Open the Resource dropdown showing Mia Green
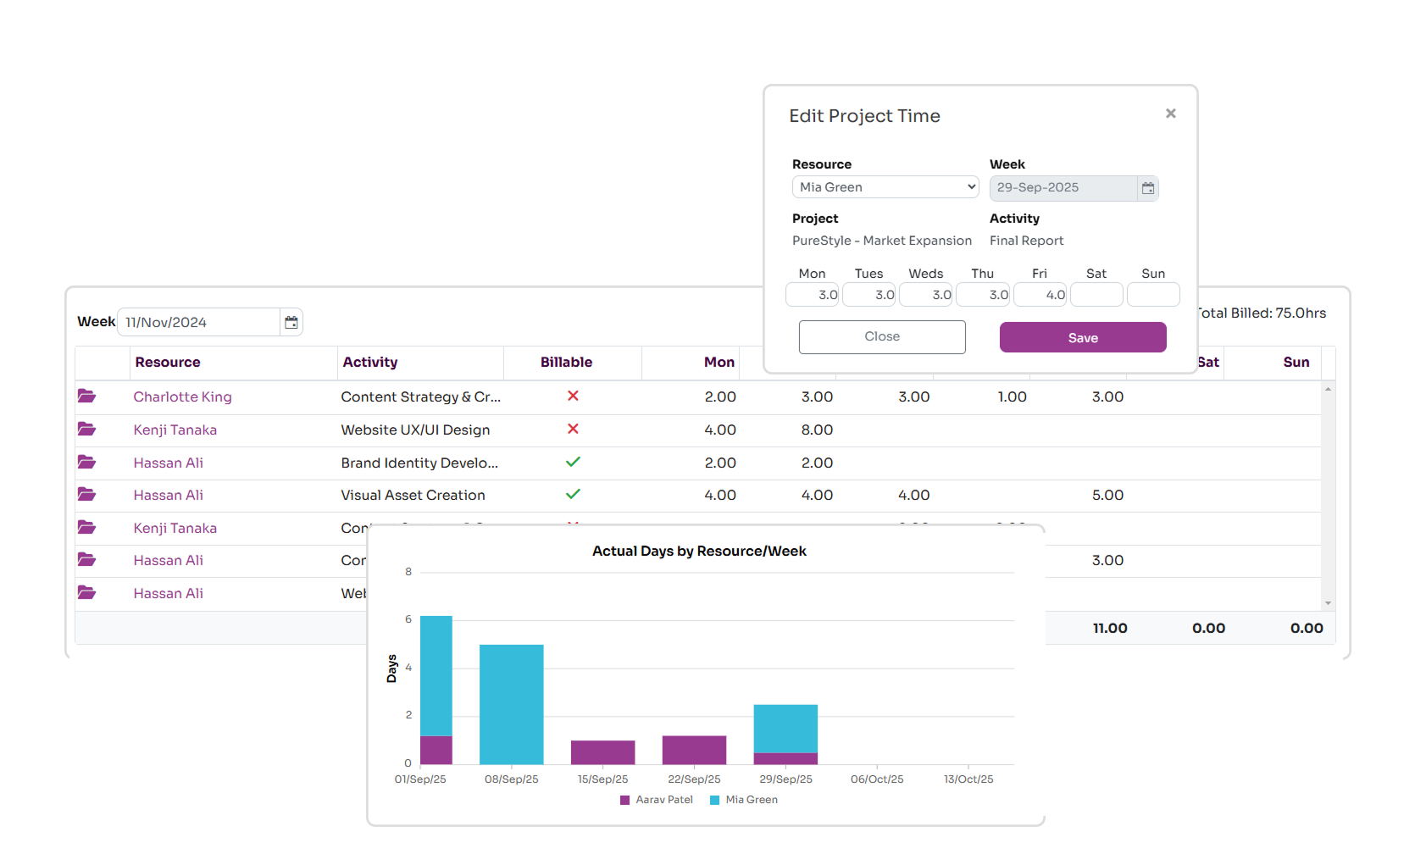Image resolution: width=1415 pixels, height=854 pixels. 885,186
